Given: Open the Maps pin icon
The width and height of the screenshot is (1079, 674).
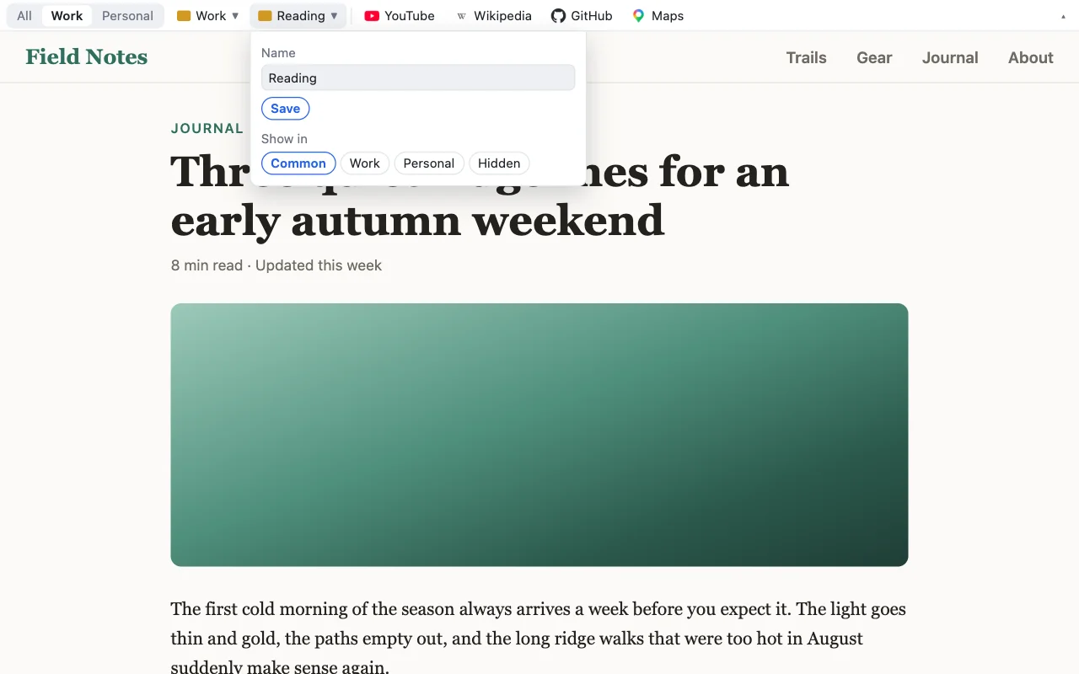Looking at the screenshot, I should pyautogui.click(x=639, y=16).
